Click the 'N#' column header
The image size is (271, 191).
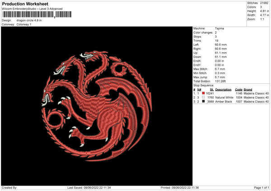pos(199,90)
